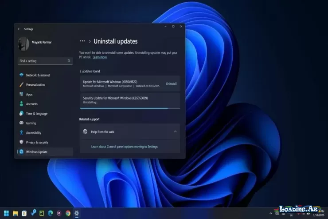This screenshot has height=219, width=328.
Task: Open the pink circular app on taskbar
Action: [x=59, y=213]
